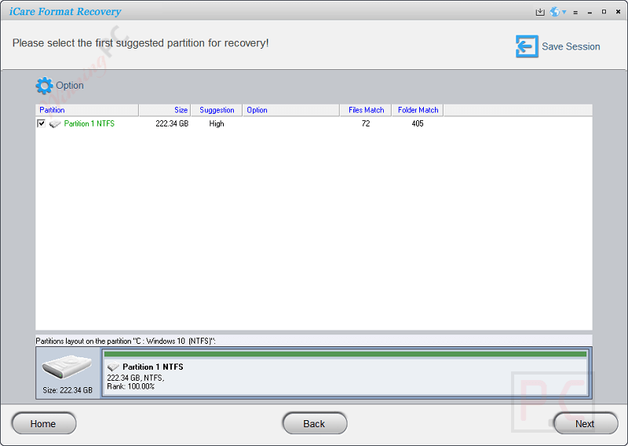
Task: Open the globe language dropdown
Action: pyautogui.click(x=558, y=12)
